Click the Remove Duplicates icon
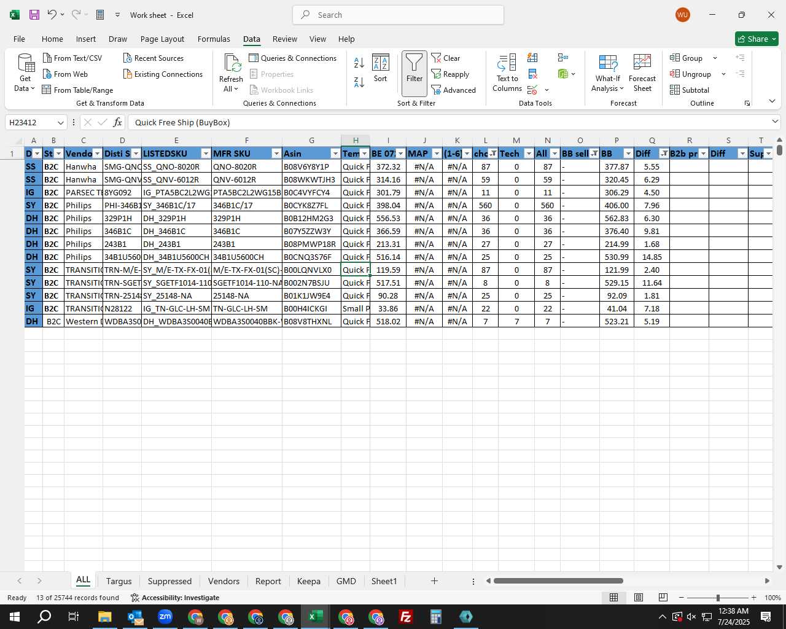This screenshot has width=786, height=629. click(x=532, y=74)
